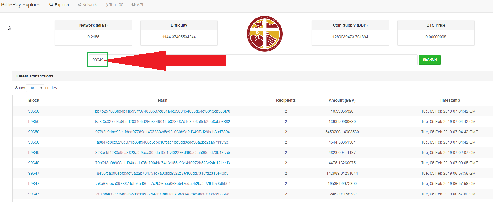Click amount 19536.99972300
The image size is (493, 202).
tap(342, 184)
